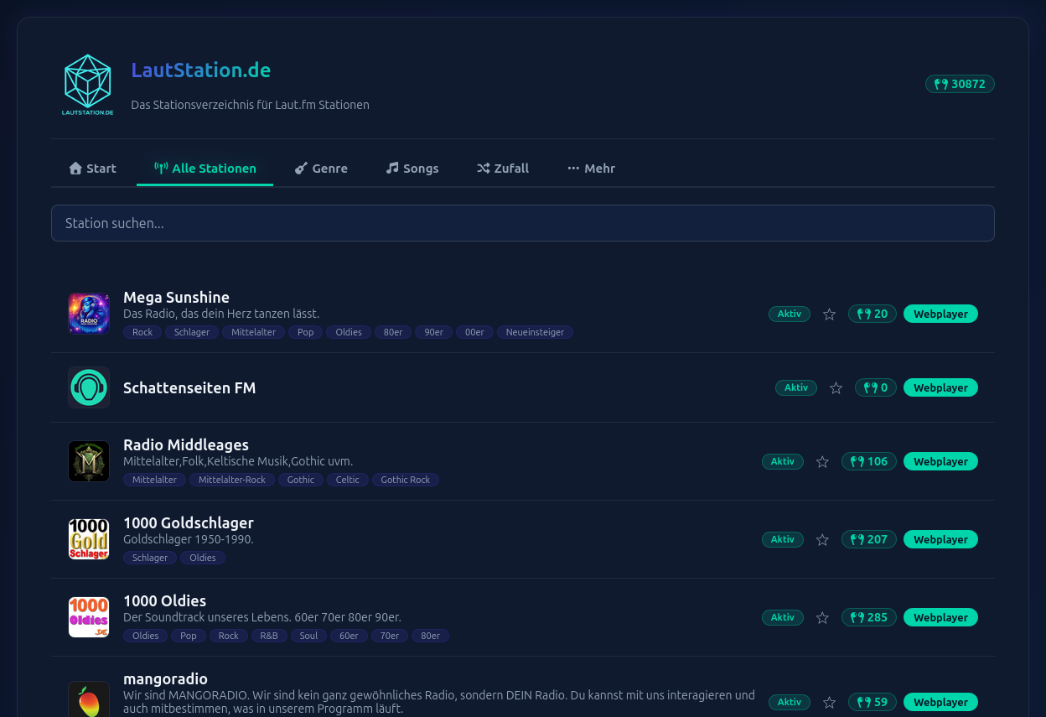Click the listener count 20 badge
Viewport: 1046px width, 717px height.
[x=872, y=314]
